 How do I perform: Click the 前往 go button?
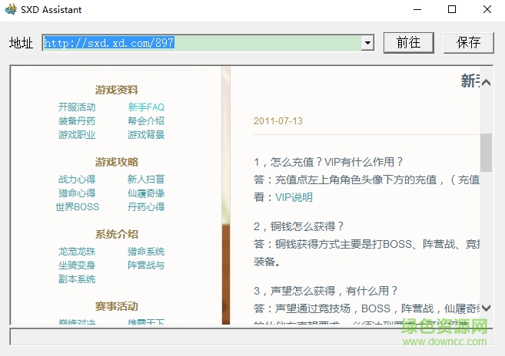pos(408,42)
